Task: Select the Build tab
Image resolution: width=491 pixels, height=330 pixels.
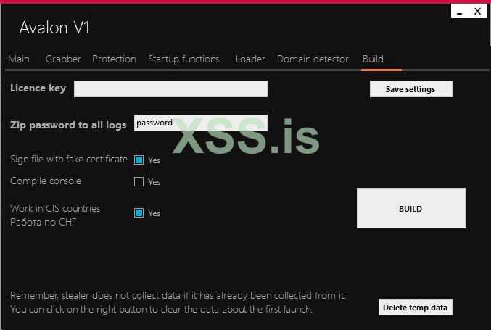Action: pyautogui.click(x=373, y=59)
